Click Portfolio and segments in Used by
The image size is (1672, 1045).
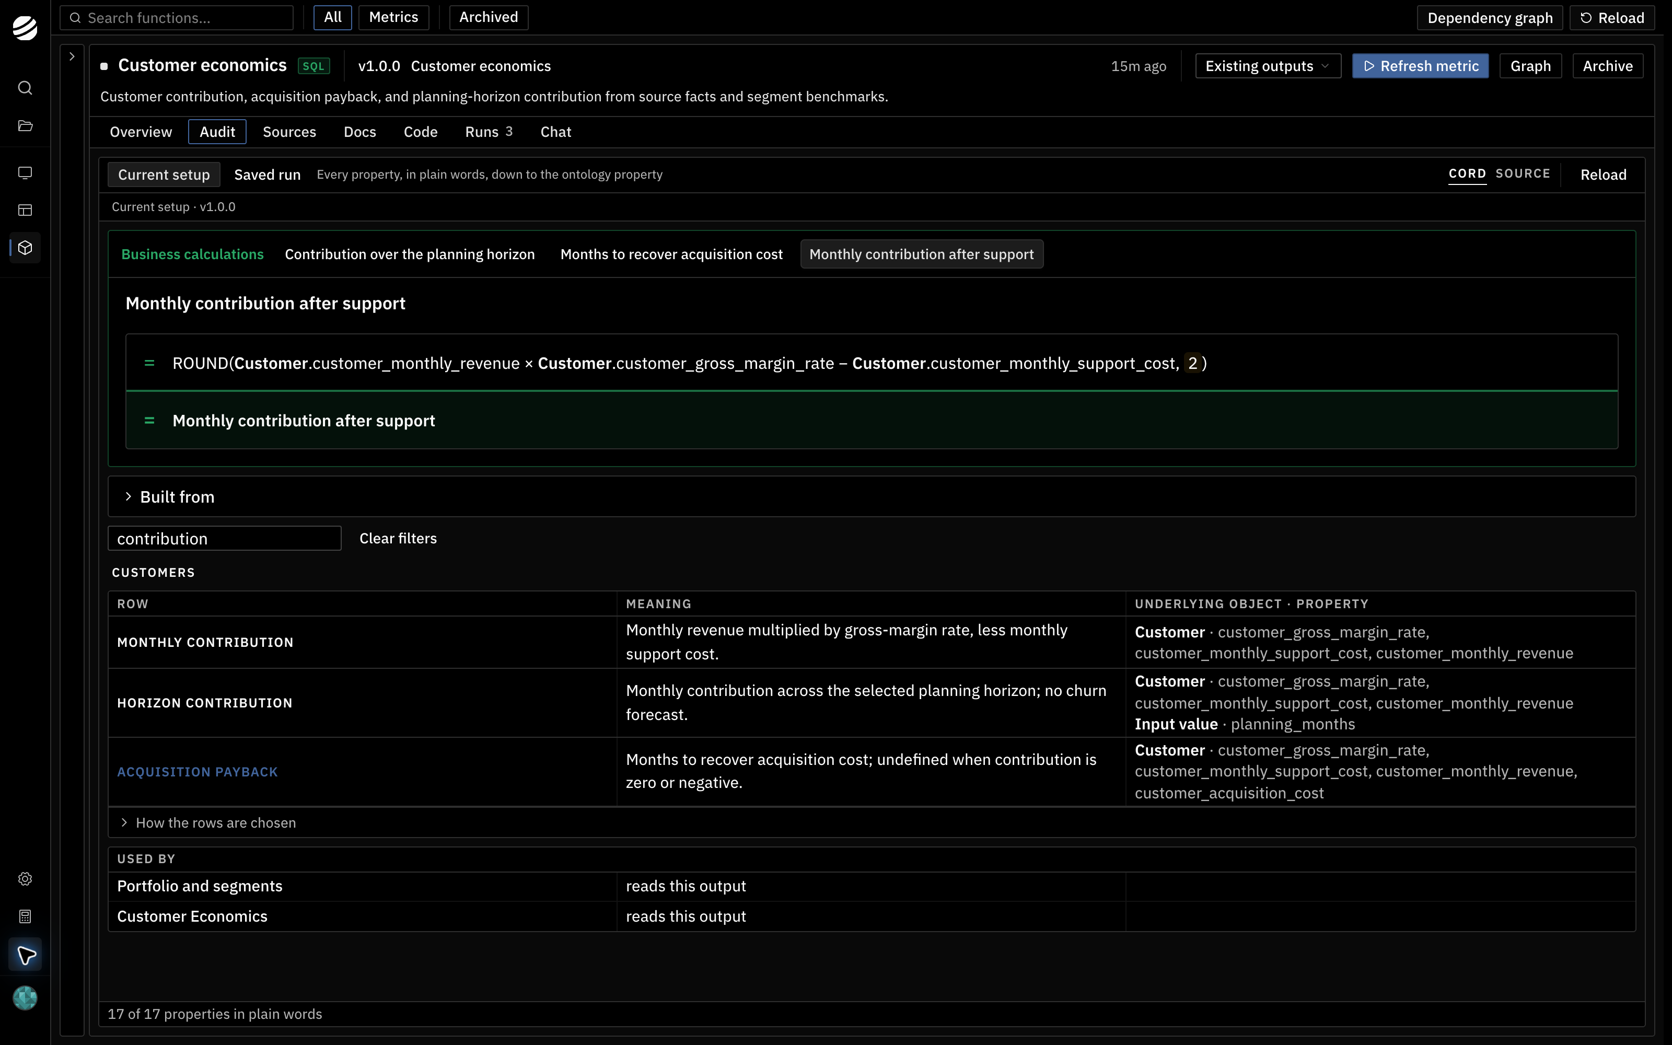coord(200,886)
